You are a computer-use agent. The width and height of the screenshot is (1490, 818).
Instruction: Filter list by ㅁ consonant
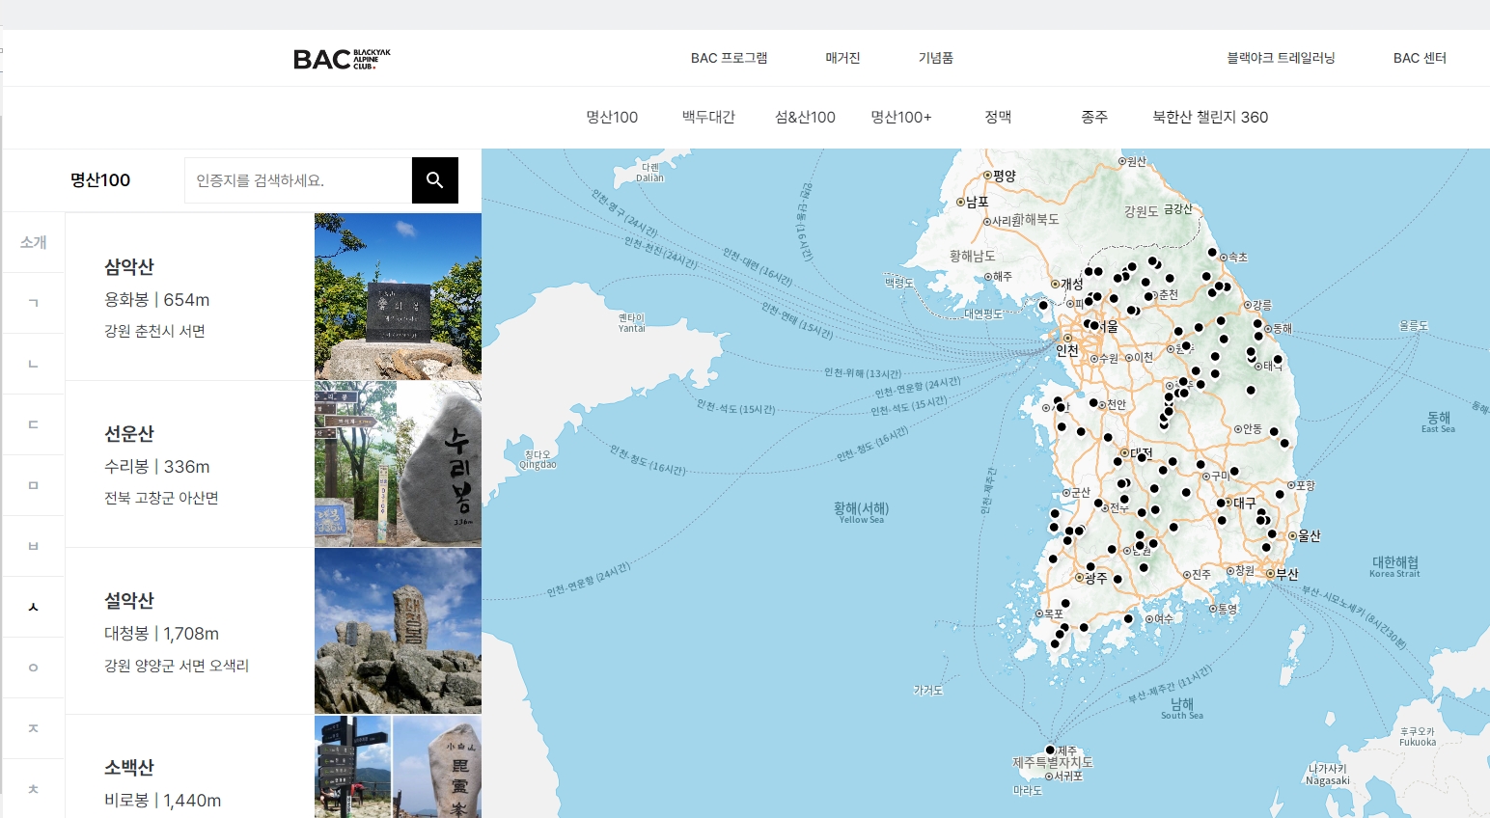click(34, 485)
